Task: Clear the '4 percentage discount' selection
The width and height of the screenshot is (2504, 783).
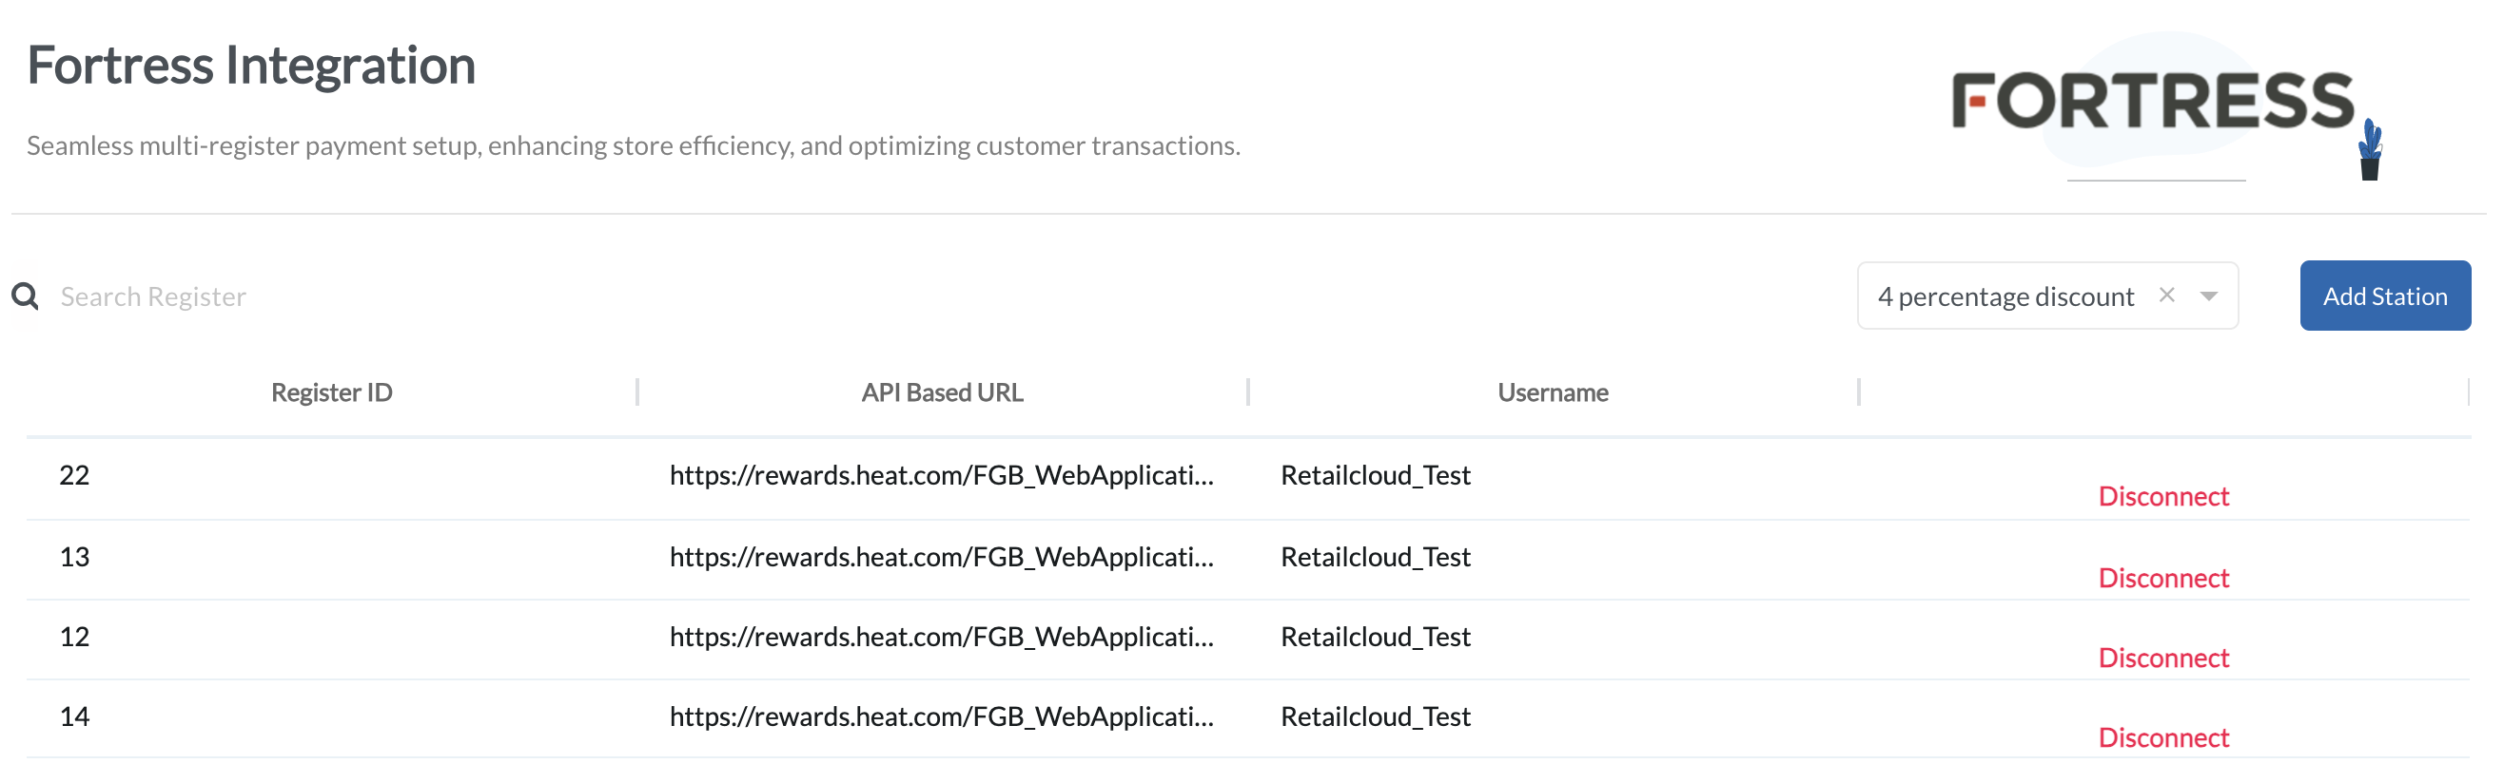Action: pyautogui.click(x=2166, y=296)
